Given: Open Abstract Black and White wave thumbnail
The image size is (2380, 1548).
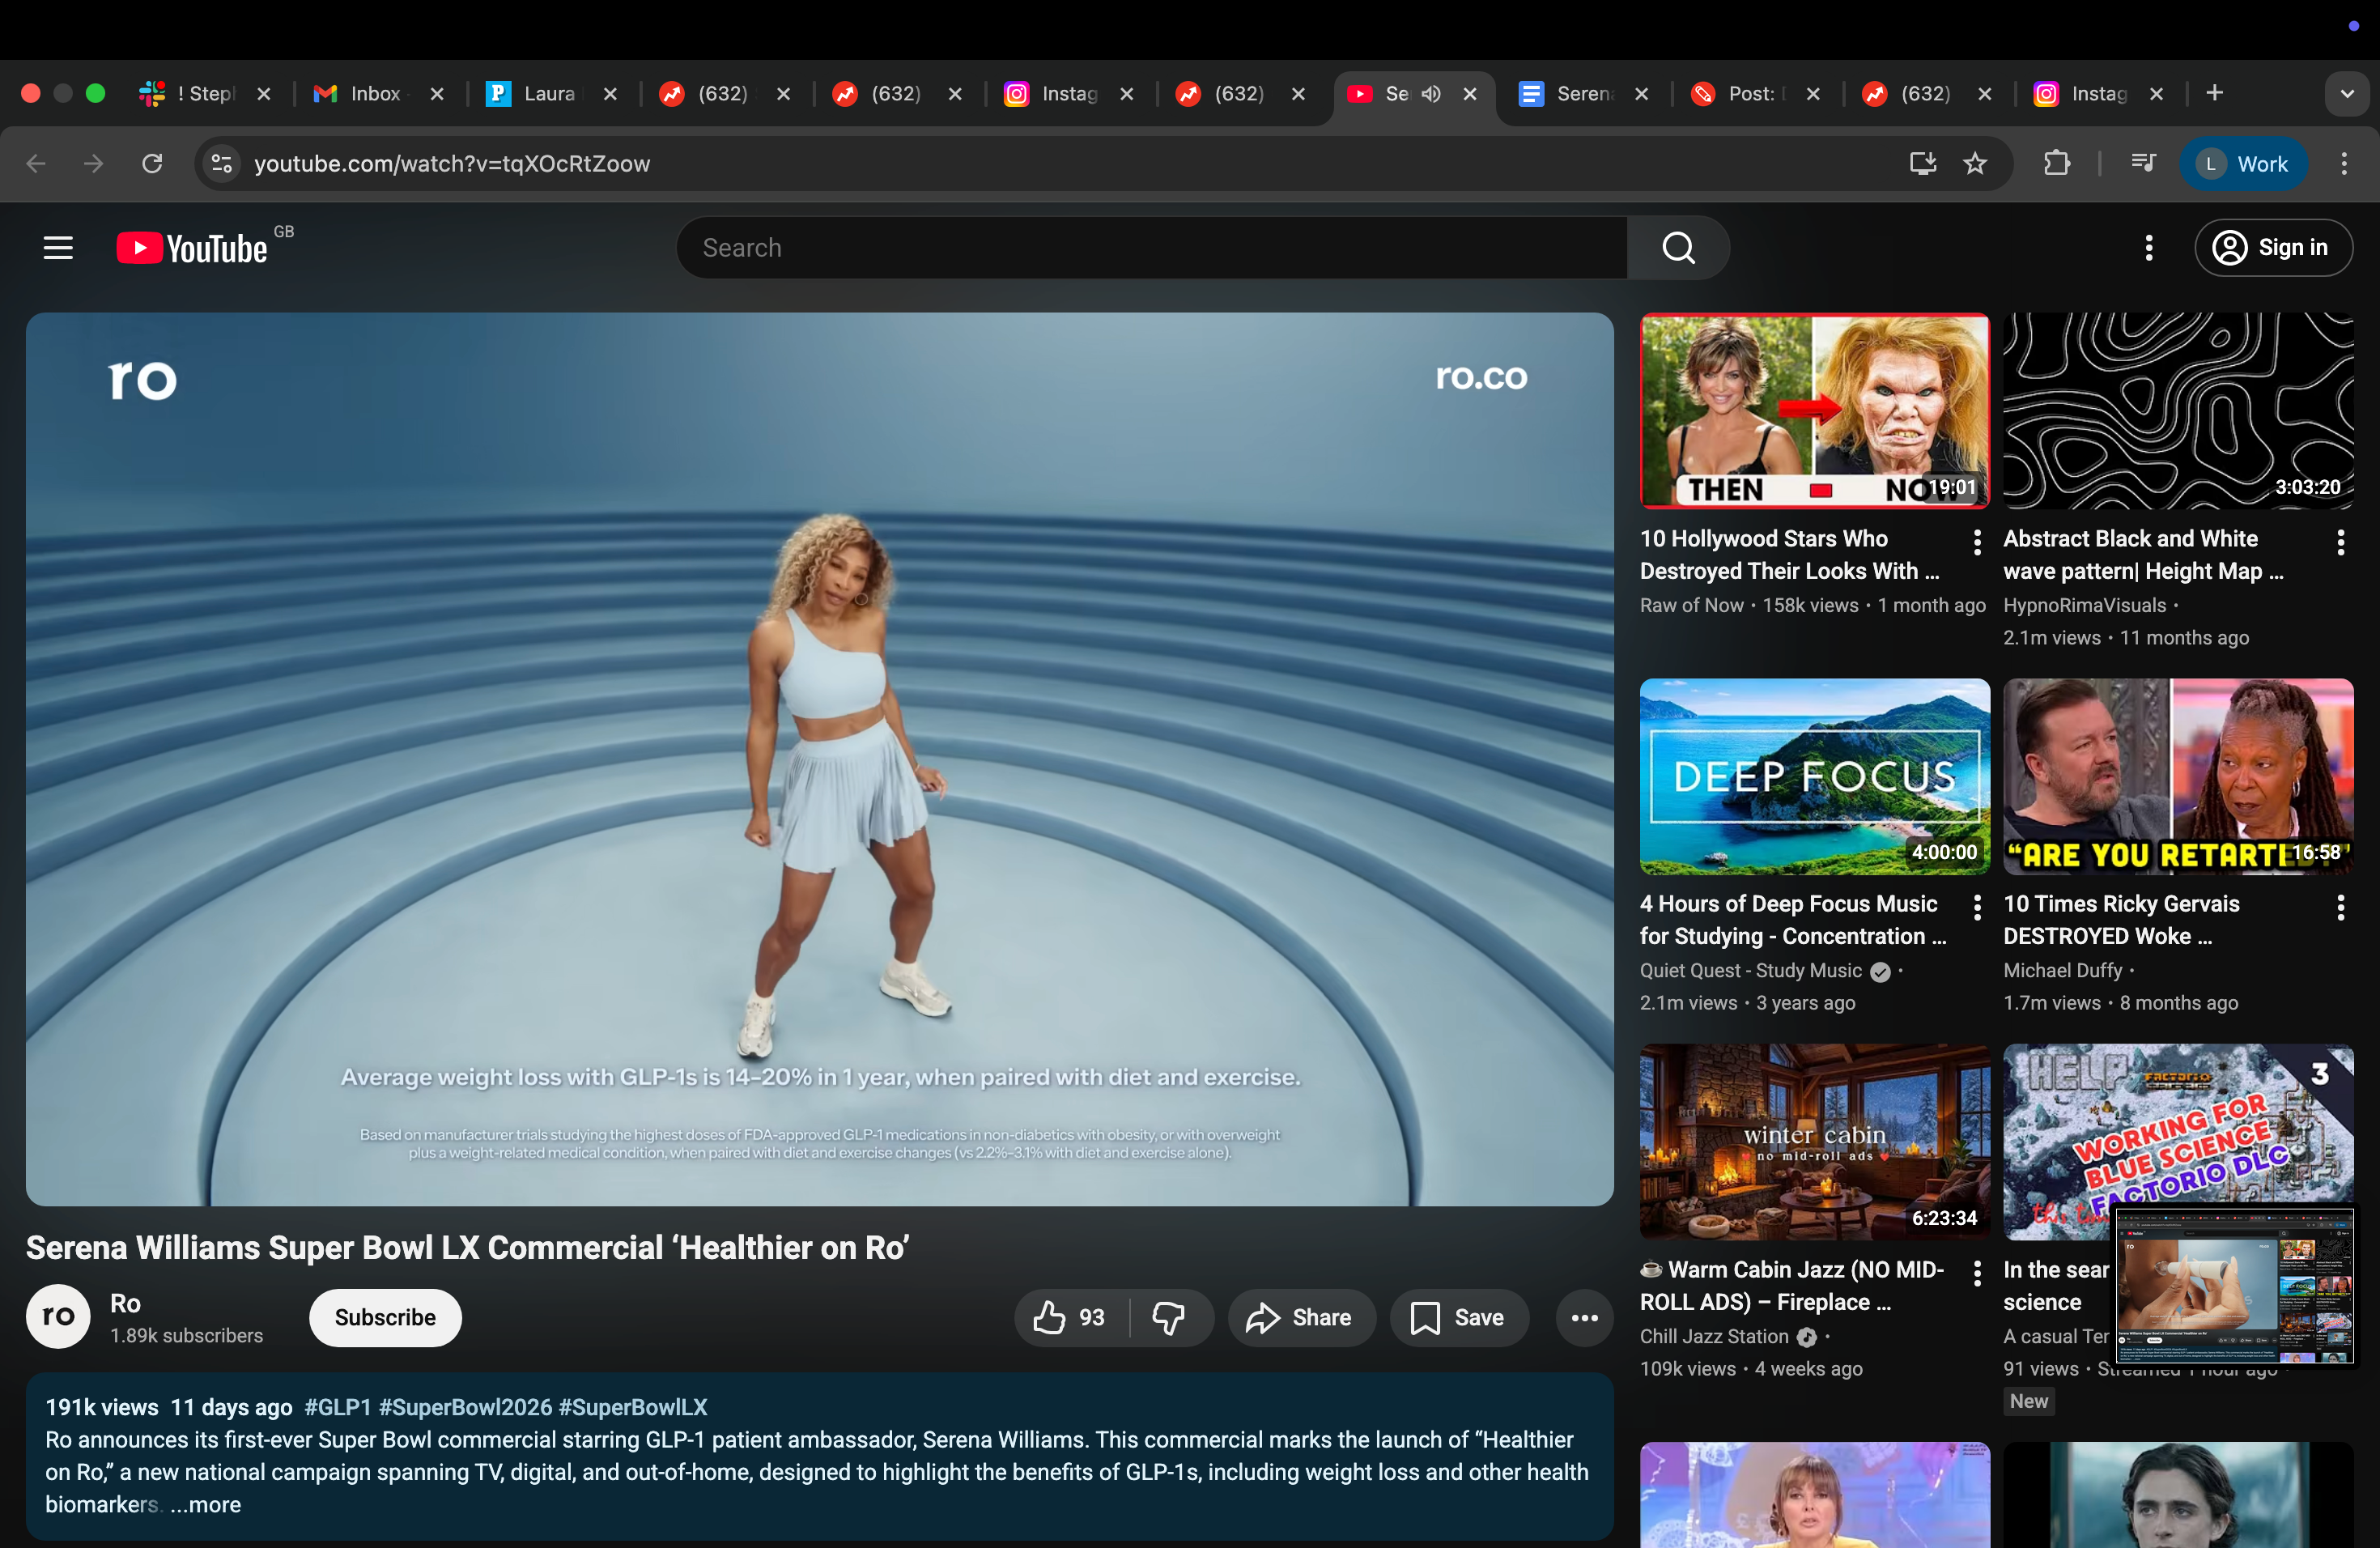Looking at the screenshot, I should pos(2178,411).
